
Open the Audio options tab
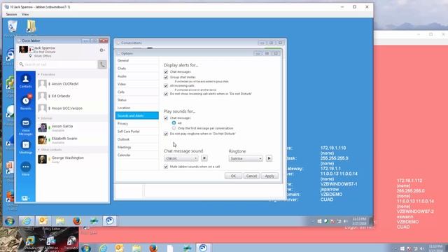point(137,76)
